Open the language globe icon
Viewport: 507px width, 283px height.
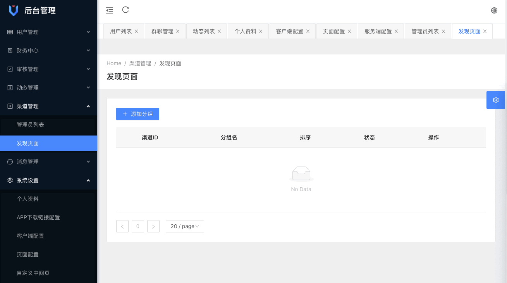494,10
